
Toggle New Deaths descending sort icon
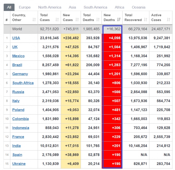119,20
